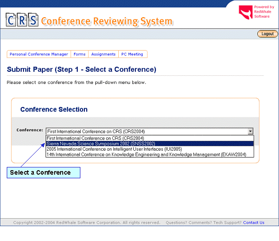Click the Conference Reviewing System title
The height and width of the screenshot is (241, 279).
(107, 21)
